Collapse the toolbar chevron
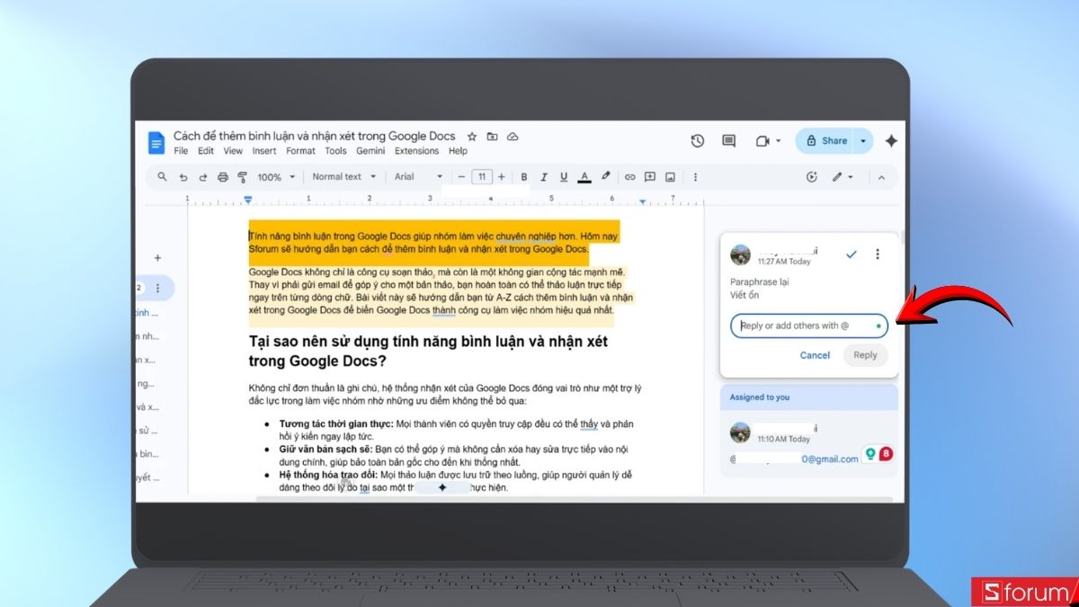This screenshot has height=607, width=1079. [x=881, y=177]
